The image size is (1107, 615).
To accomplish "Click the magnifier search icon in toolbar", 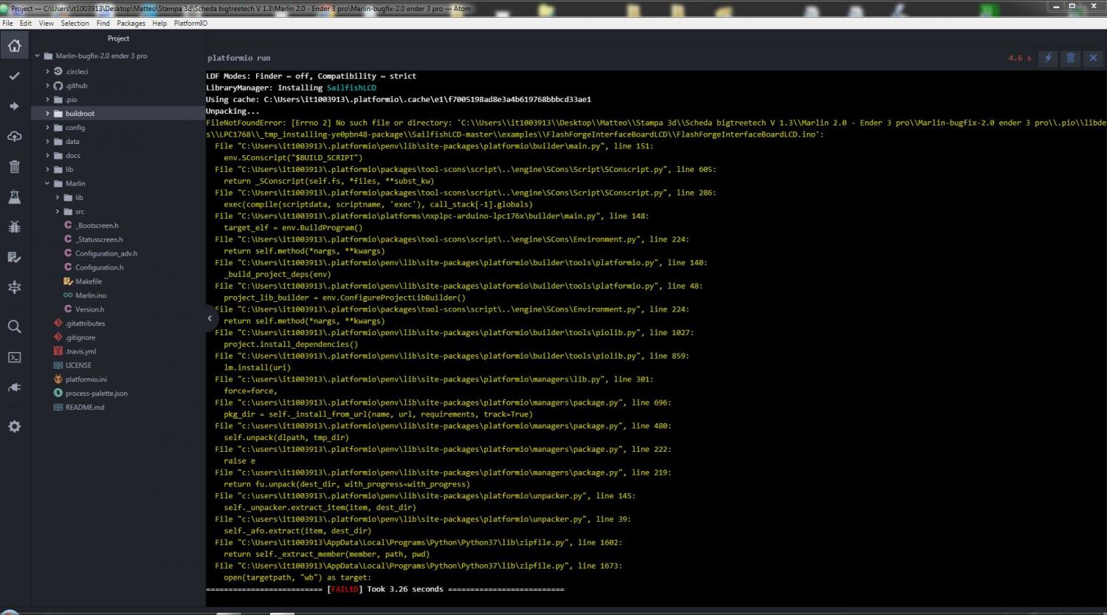I will coord(14,326).
